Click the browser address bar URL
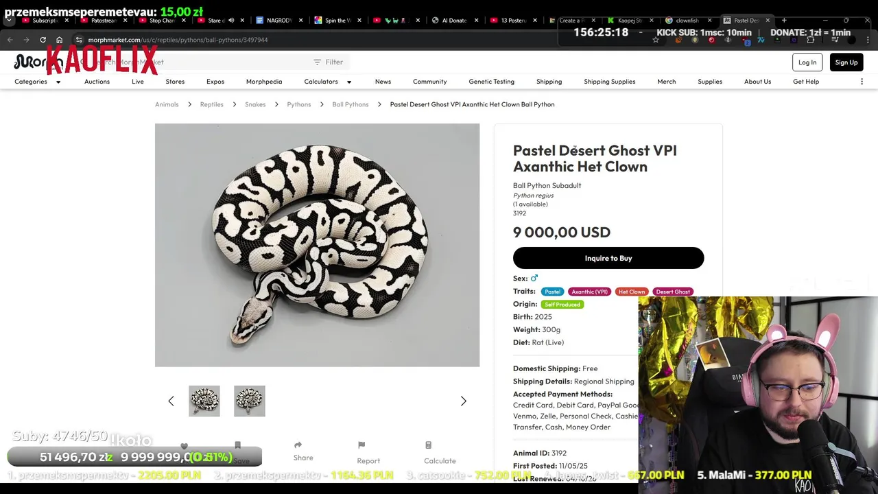 pos(178,40)
